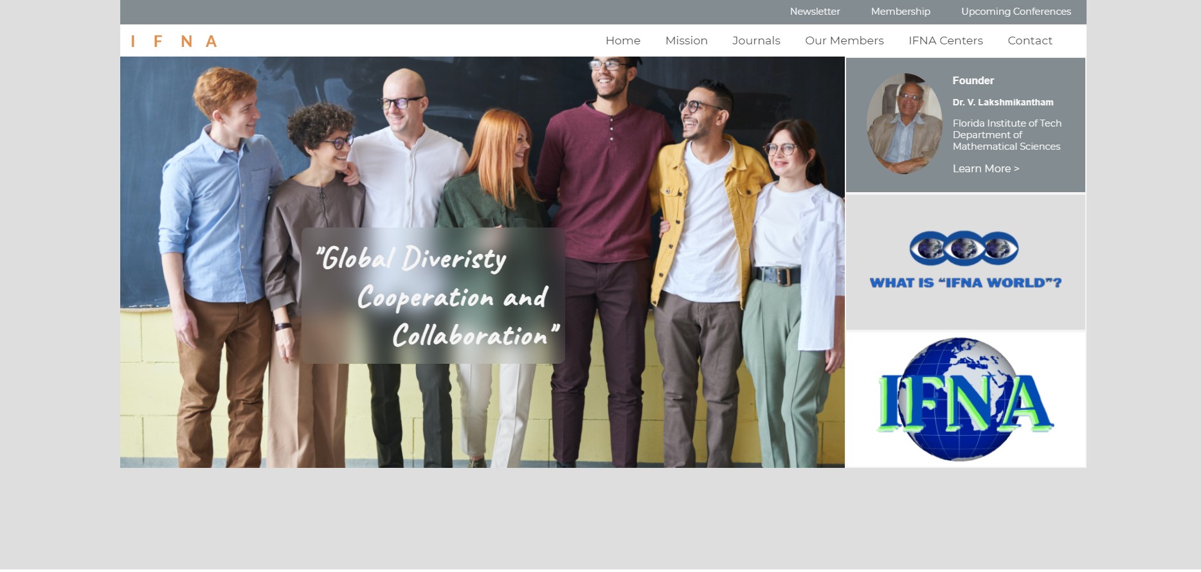Click the Learn More > link
The width and height of the screenshot is (1201, 572).
[986, 168]
